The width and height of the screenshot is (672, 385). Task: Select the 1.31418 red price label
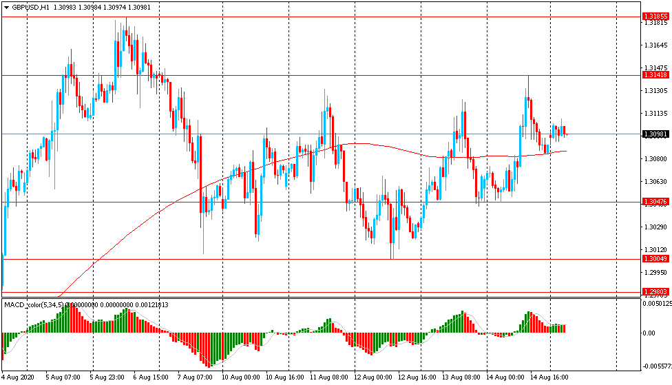655,74
